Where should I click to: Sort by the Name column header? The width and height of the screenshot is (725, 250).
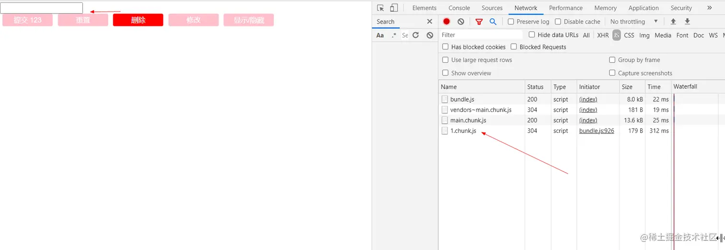tap(481, 87)
